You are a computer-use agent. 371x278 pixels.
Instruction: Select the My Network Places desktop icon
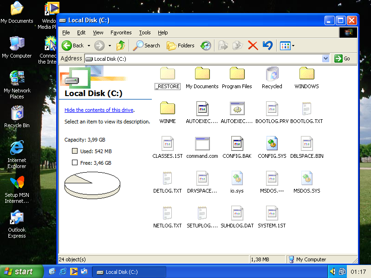(17, 84)
